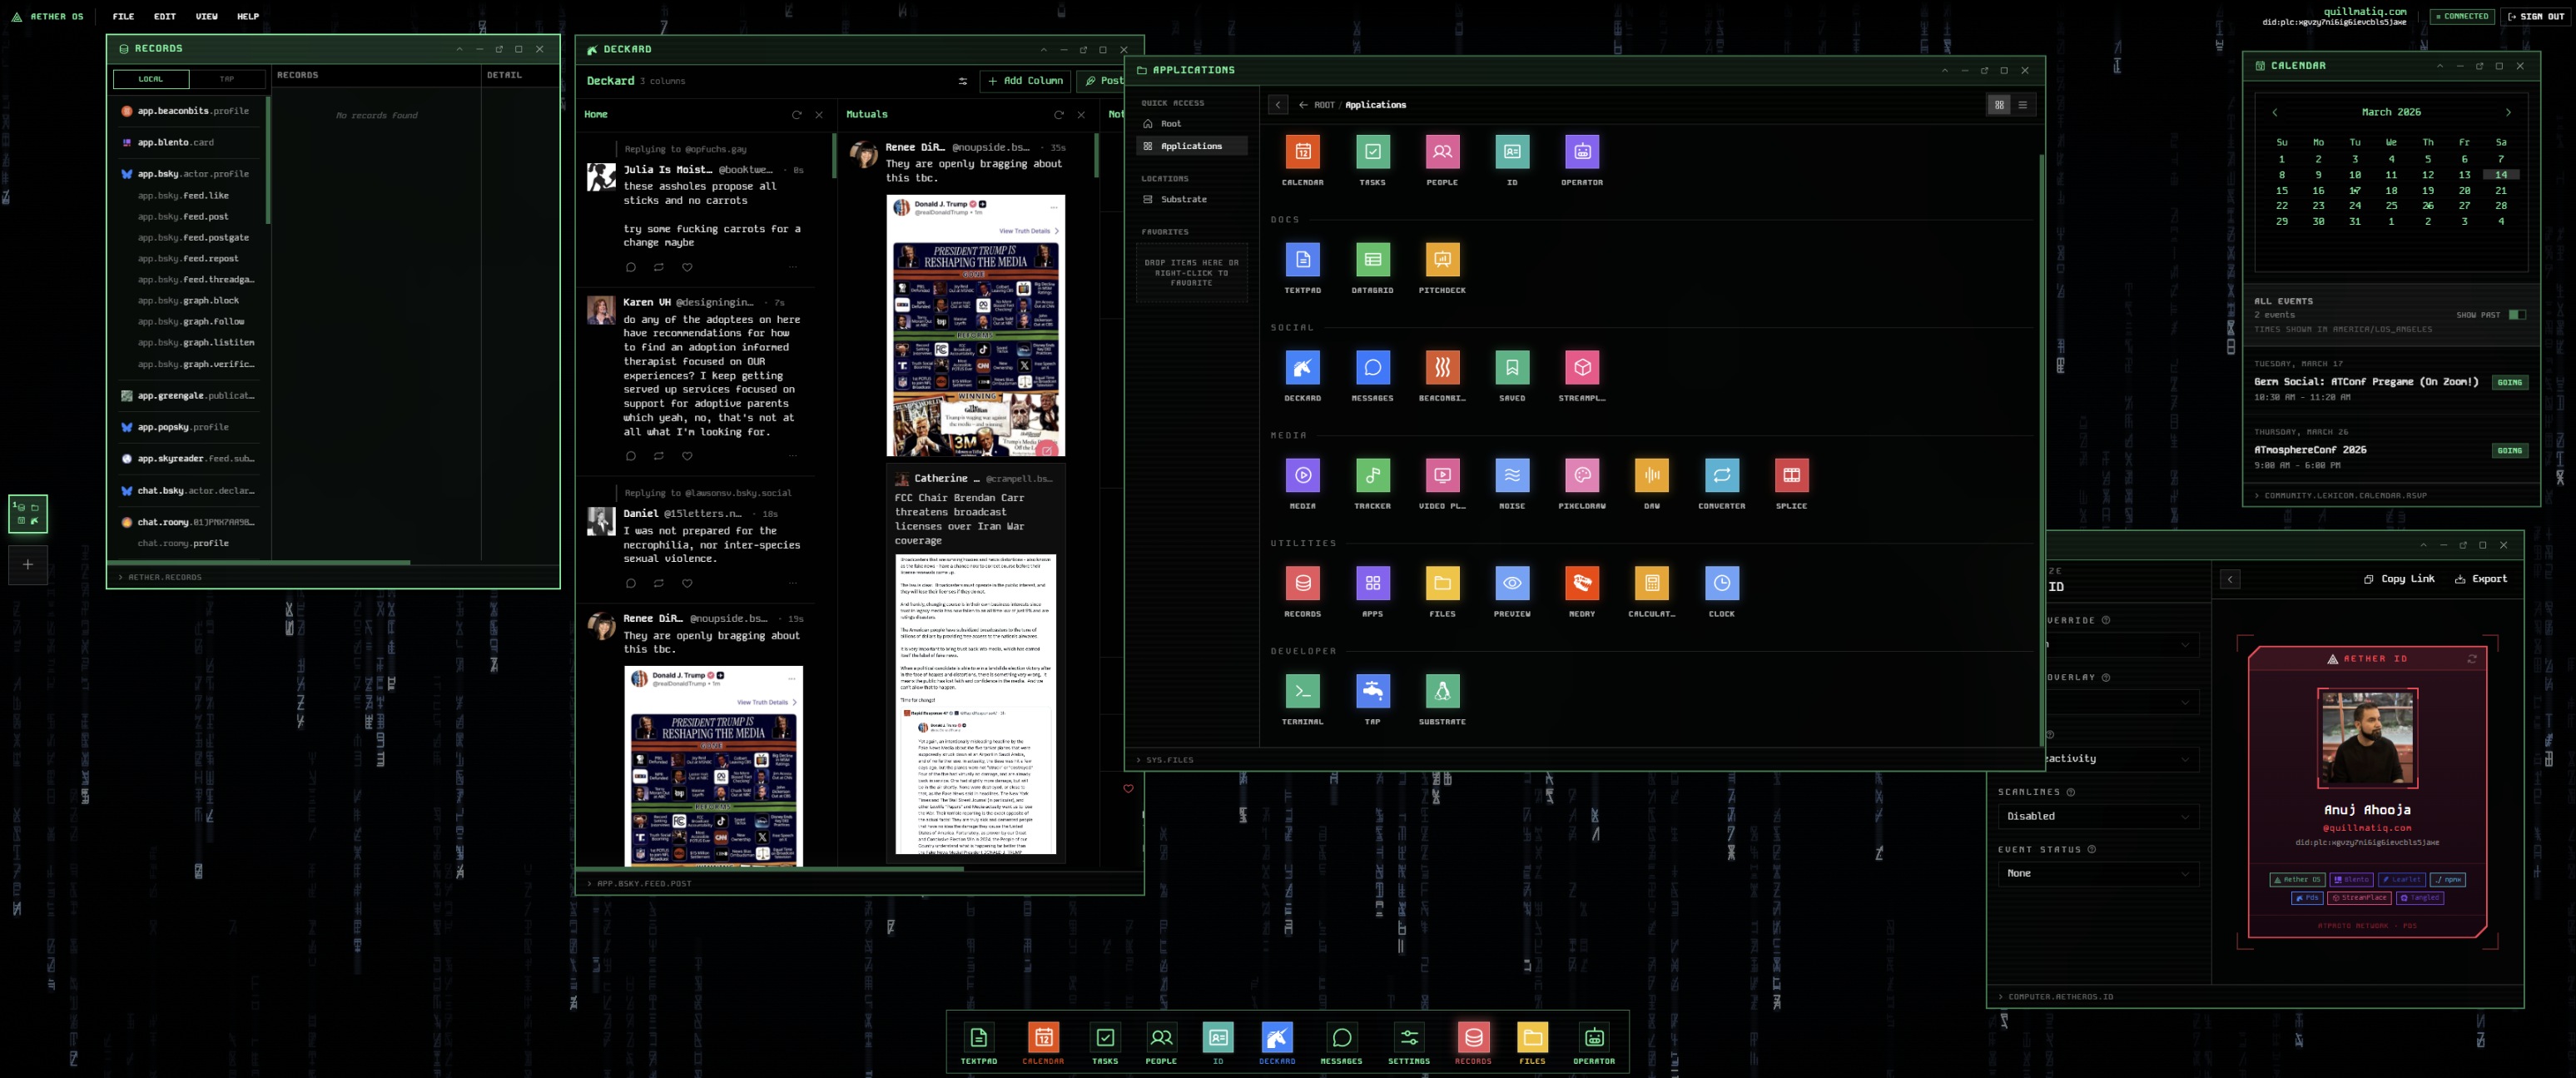Screen dimensions: 2576x1078
Task: Open the View menu in menu bar
Action: [x=206, y=16]
